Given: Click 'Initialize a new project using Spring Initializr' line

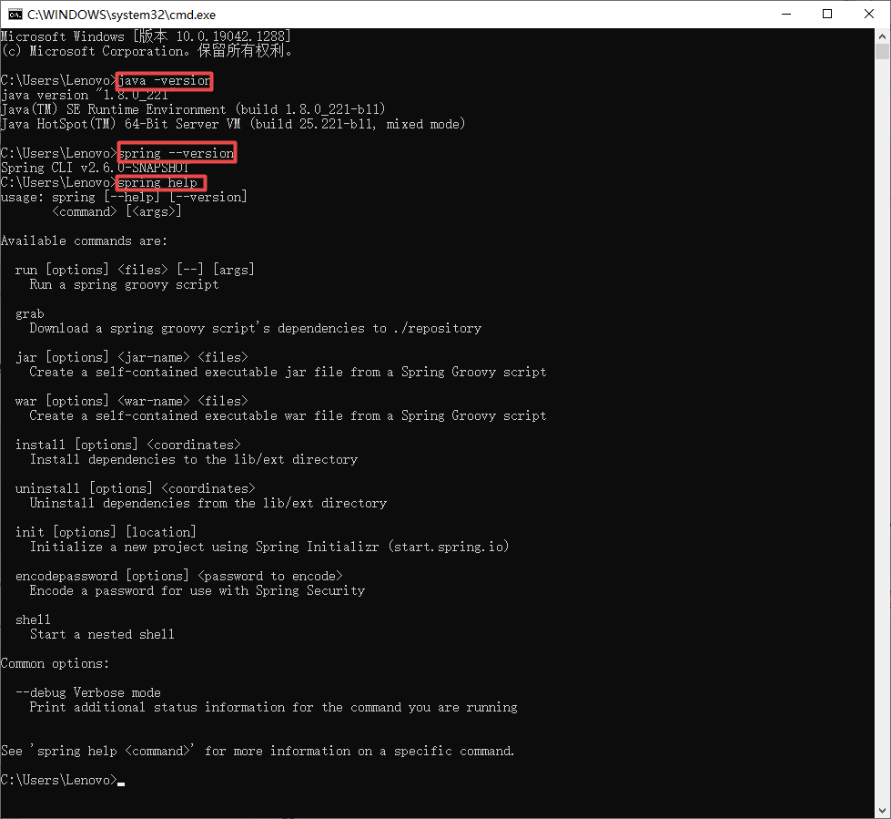Looking at the screenshot, I should [x=269, y=548].
